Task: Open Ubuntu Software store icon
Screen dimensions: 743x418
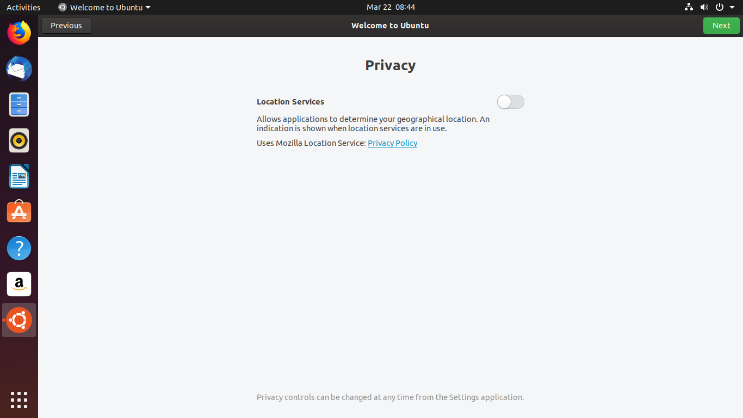Action: tap(19, 212)
